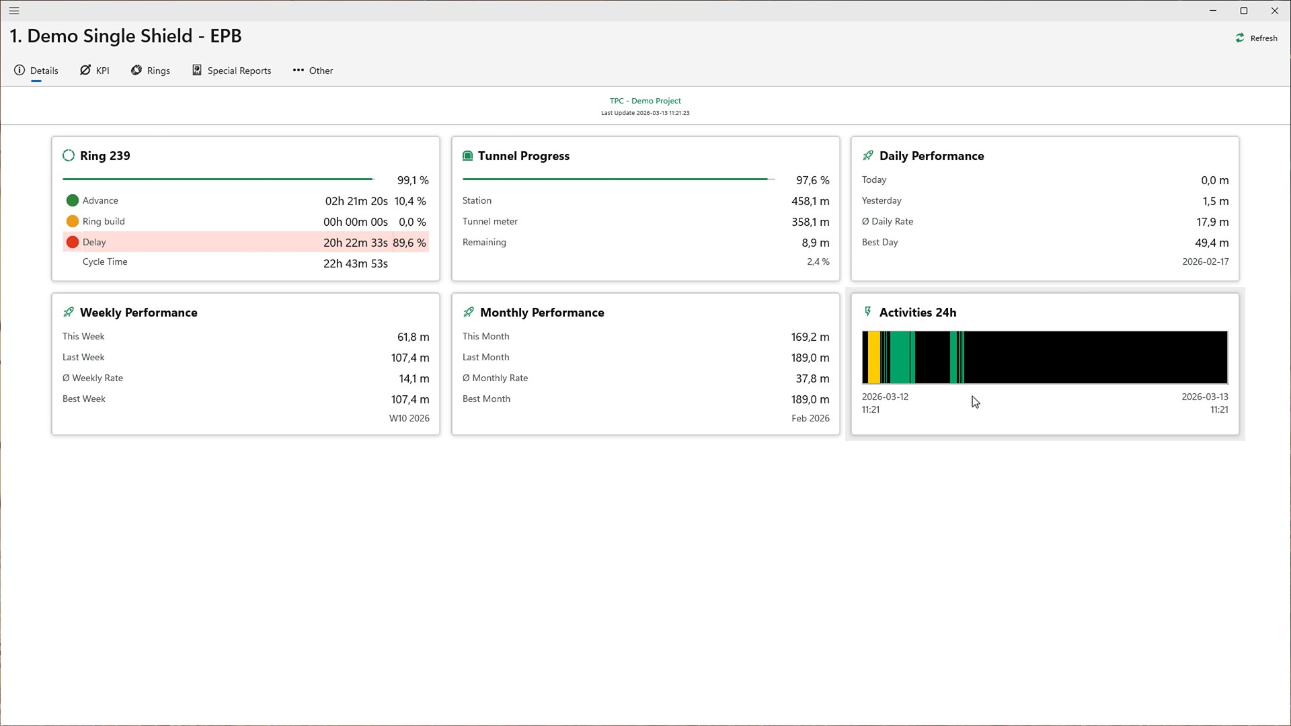Click the Weekly Performance rocket icon

tap(69, 313)
